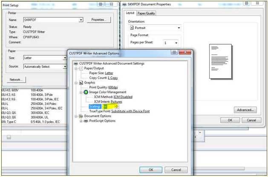Click the Advanced... button
This screenshot has height=177, width=268.
tap(245, 110)
